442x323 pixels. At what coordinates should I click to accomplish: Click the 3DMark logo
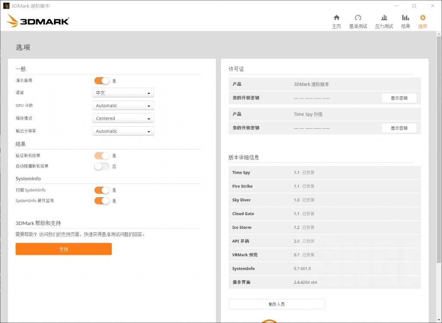tap(38, 20)
